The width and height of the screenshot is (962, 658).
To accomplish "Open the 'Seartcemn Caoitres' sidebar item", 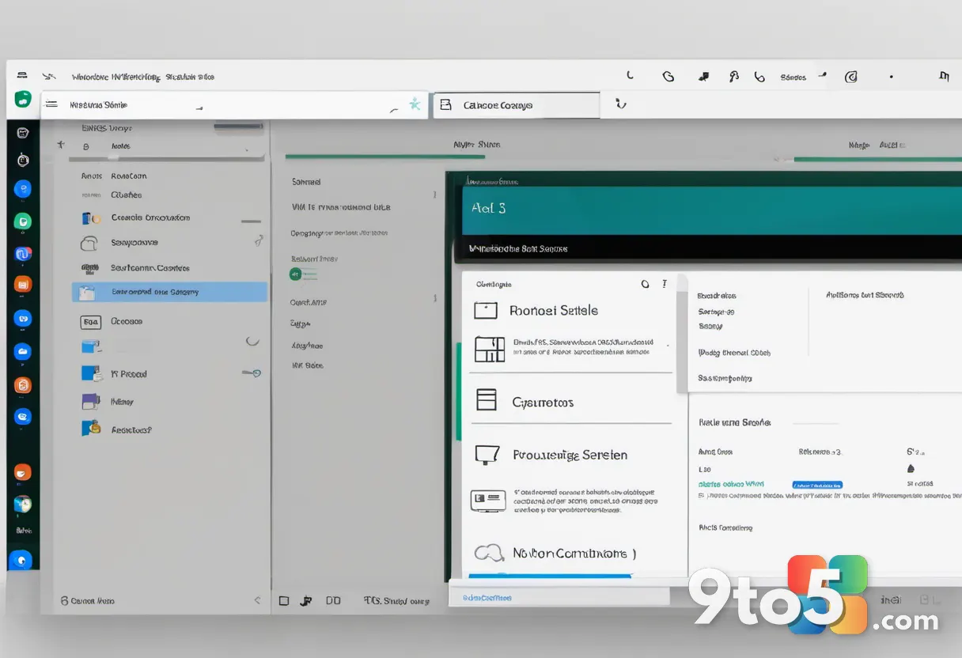I will click(150, 268).
